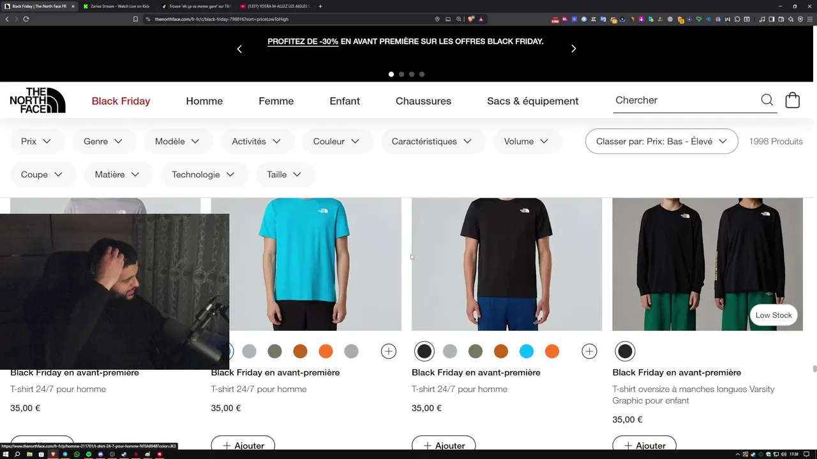This screenshot has width=817, height=459.
Task: Open the Sacs & équipement menu
Action: click(533, 101)
